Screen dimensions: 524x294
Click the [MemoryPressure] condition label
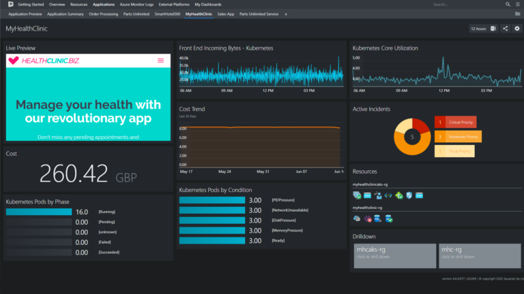(x=287, y=230)
